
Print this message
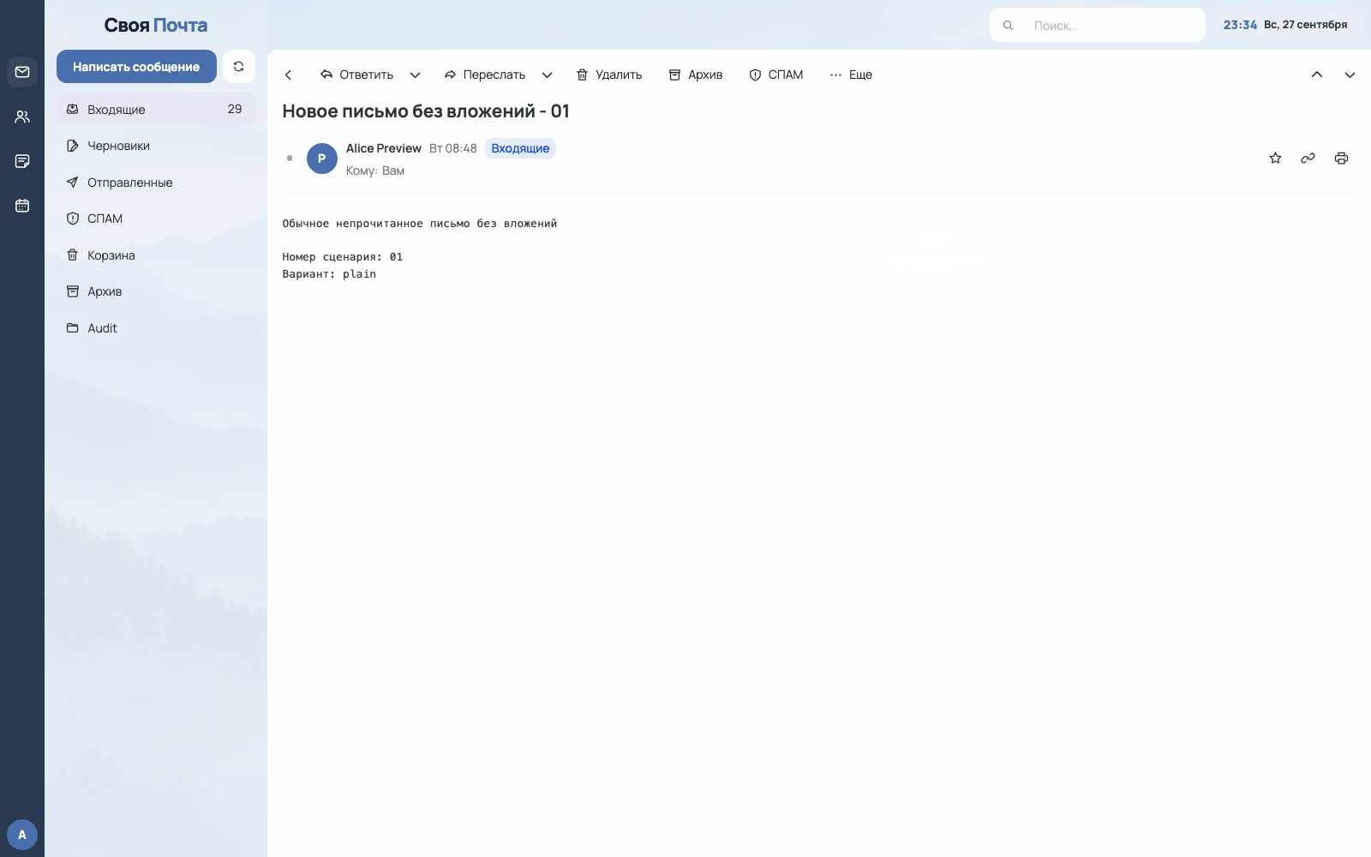click(x=1341, y=158)
